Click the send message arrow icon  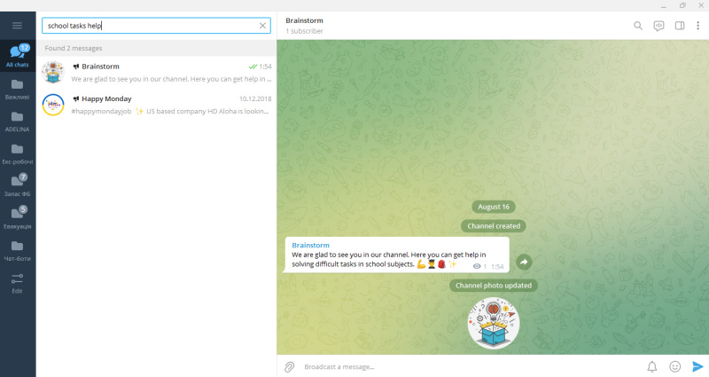click(697, 366)
